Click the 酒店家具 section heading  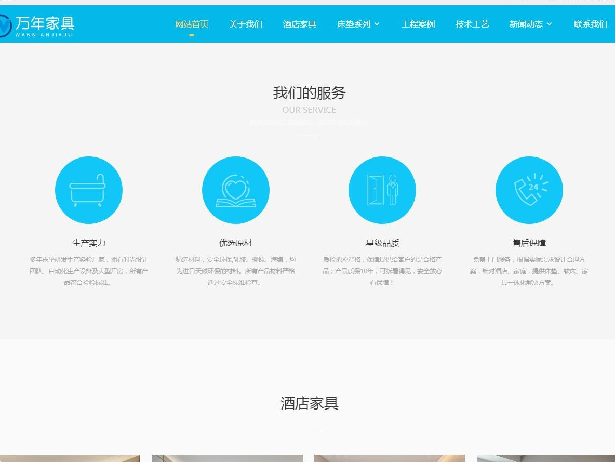(x=309, y=403)
